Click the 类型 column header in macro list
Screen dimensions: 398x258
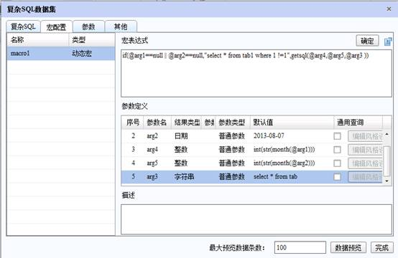pos(92,39)
